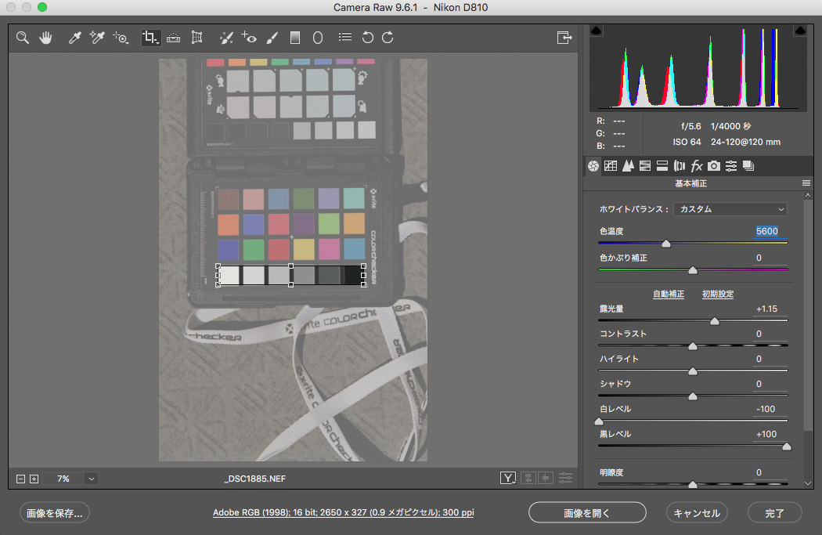
Task: Select the Color Sampler tool
Action: point(97,38)
